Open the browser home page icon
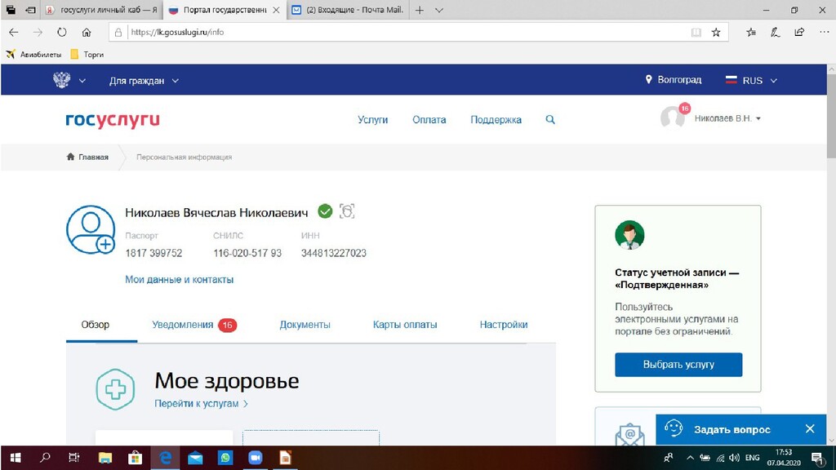The width and height of the screenshot is (836, 470). pyautogui.click(x=87, y=33)
